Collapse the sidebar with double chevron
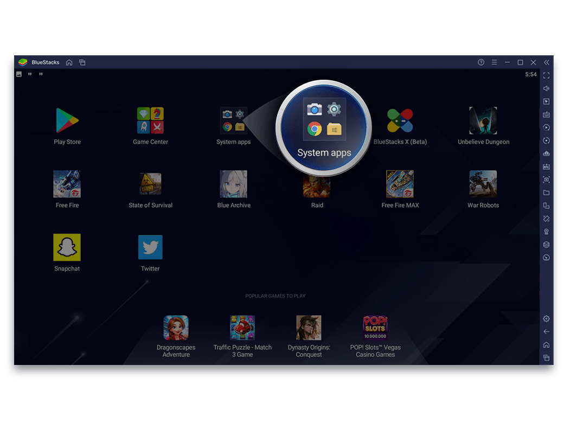The width and height of the screenshot is (564, 423). point(547,62)
